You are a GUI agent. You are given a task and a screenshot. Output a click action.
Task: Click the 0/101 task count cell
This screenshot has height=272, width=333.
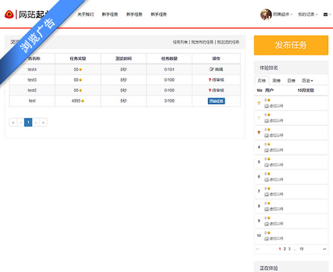click(170, 70)
